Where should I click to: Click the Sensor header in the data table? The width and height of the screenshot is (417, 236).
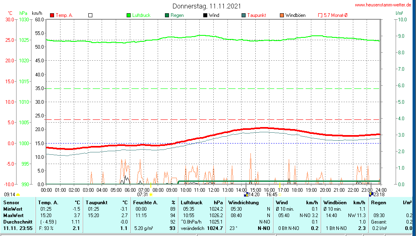pyautogui.click(x=11, y=203)
